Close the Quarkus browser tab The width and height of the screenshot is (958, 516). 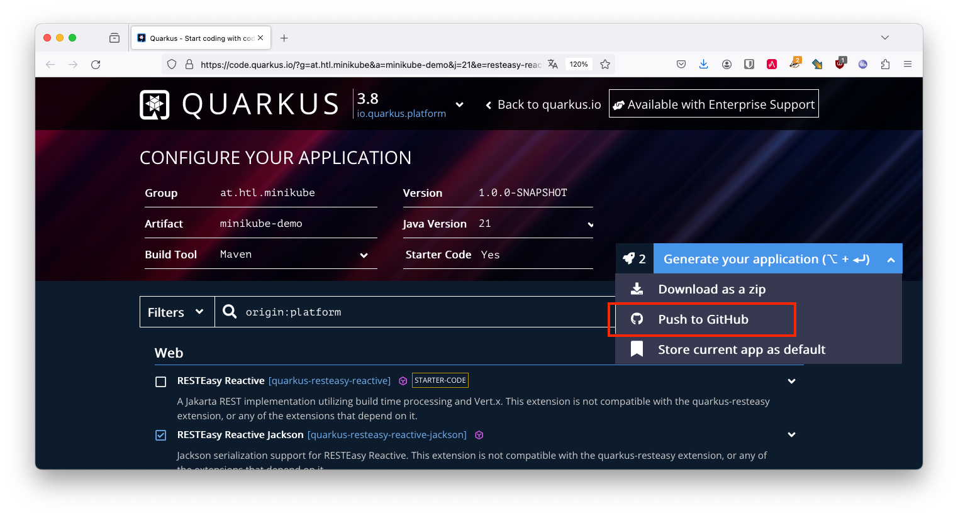click(260, 38)
